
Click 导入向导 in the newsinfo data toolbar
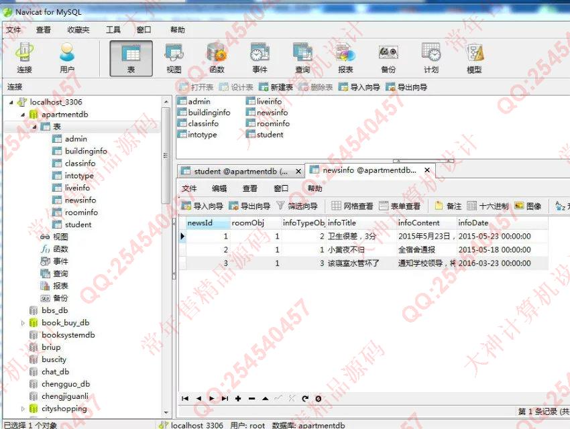(202, 206)
